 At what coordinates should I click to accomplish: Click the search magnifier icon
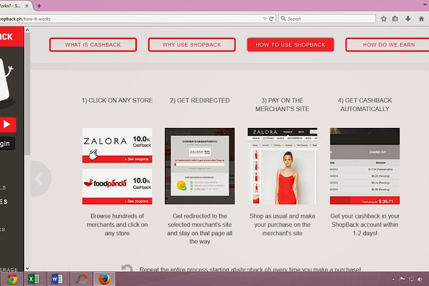[x=283, y=18]
